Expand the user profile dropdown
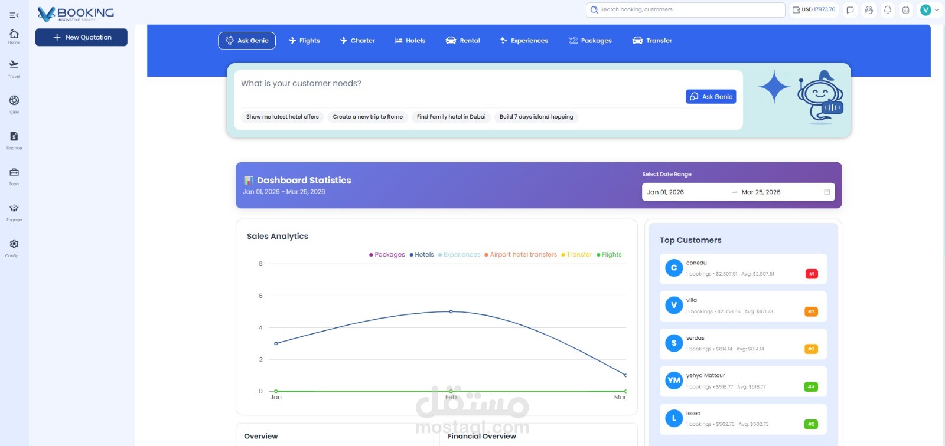The width and height of the screenshot is (945, 446). 930,9
